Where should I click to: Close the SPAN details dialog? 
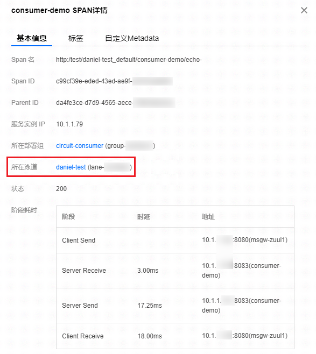point(304,10)
